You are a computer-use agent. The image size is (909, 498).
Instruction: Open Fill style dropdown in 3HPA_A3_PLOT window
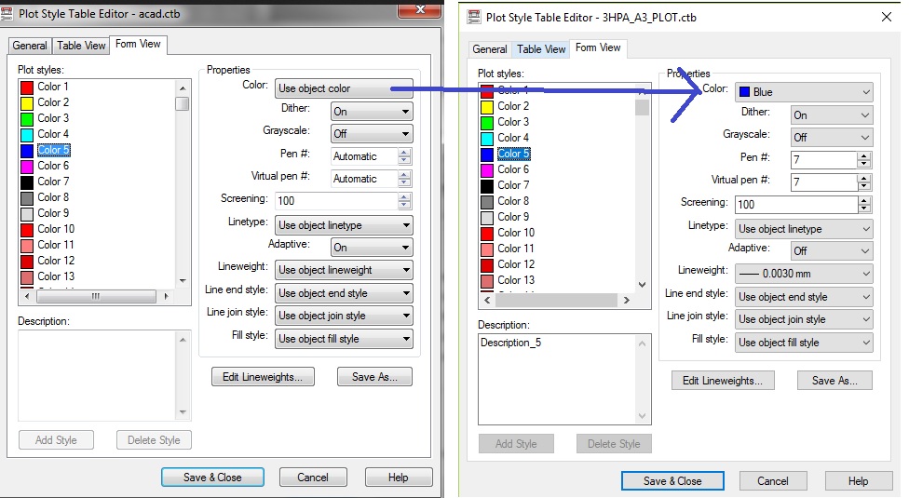tap(804, 343)
